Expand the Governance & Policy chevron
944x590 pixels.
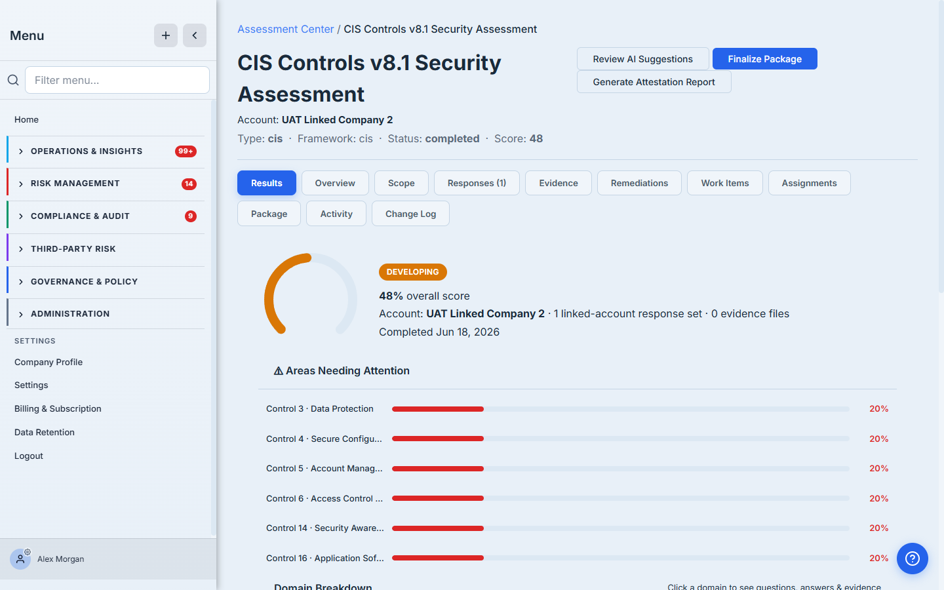coord(21,282)
